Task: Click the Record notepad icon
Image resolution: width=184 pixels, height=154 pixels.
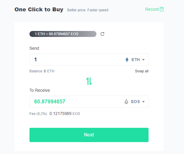Action: [x=162, y=9]
